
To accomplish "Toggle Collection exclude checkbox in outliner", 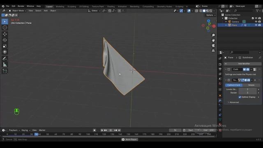I will pyautogui.click(x=253, y=18).
